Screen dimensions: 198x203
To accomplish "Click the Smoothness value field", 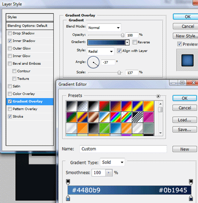I will coord(99,173).
